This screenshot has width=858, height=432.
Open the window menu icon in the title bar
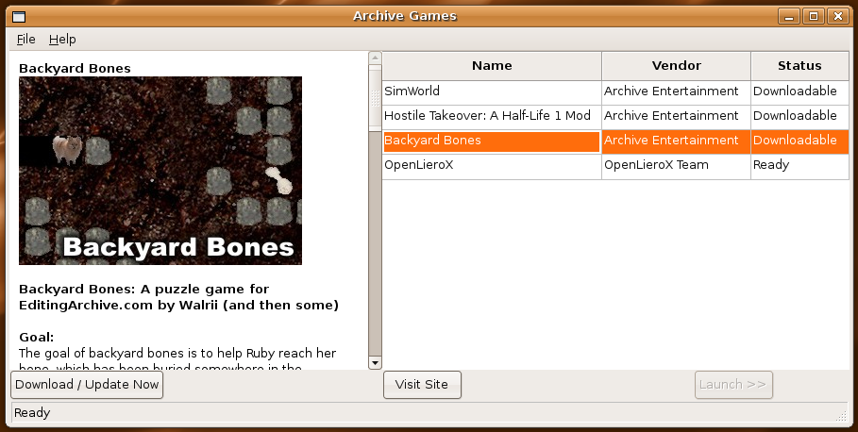pos(18,16)
